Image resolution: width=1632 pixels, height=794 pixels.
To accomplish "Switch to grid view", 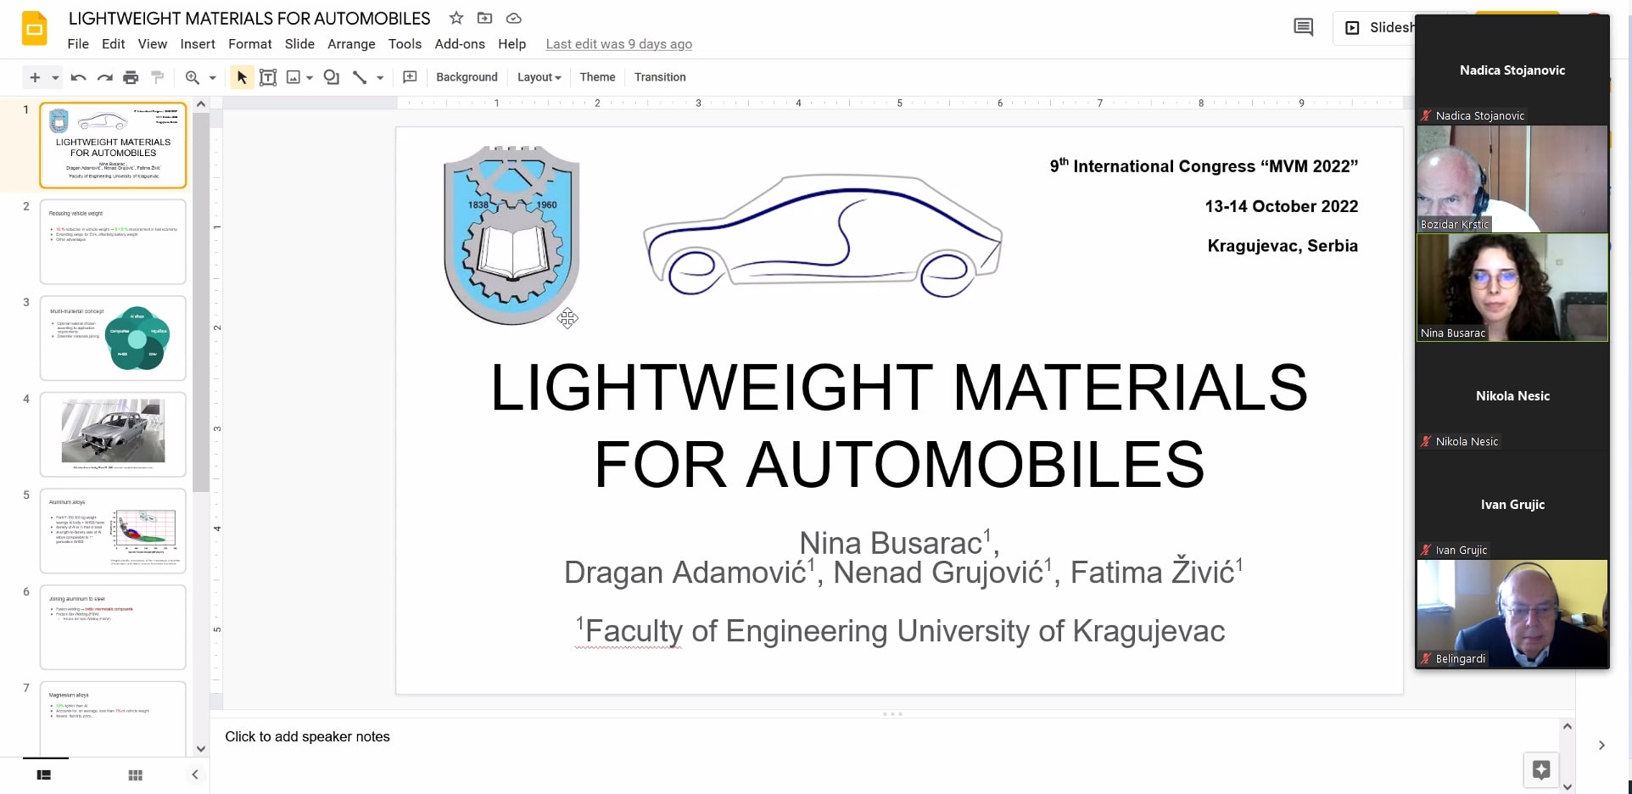I will pos(135,774).
